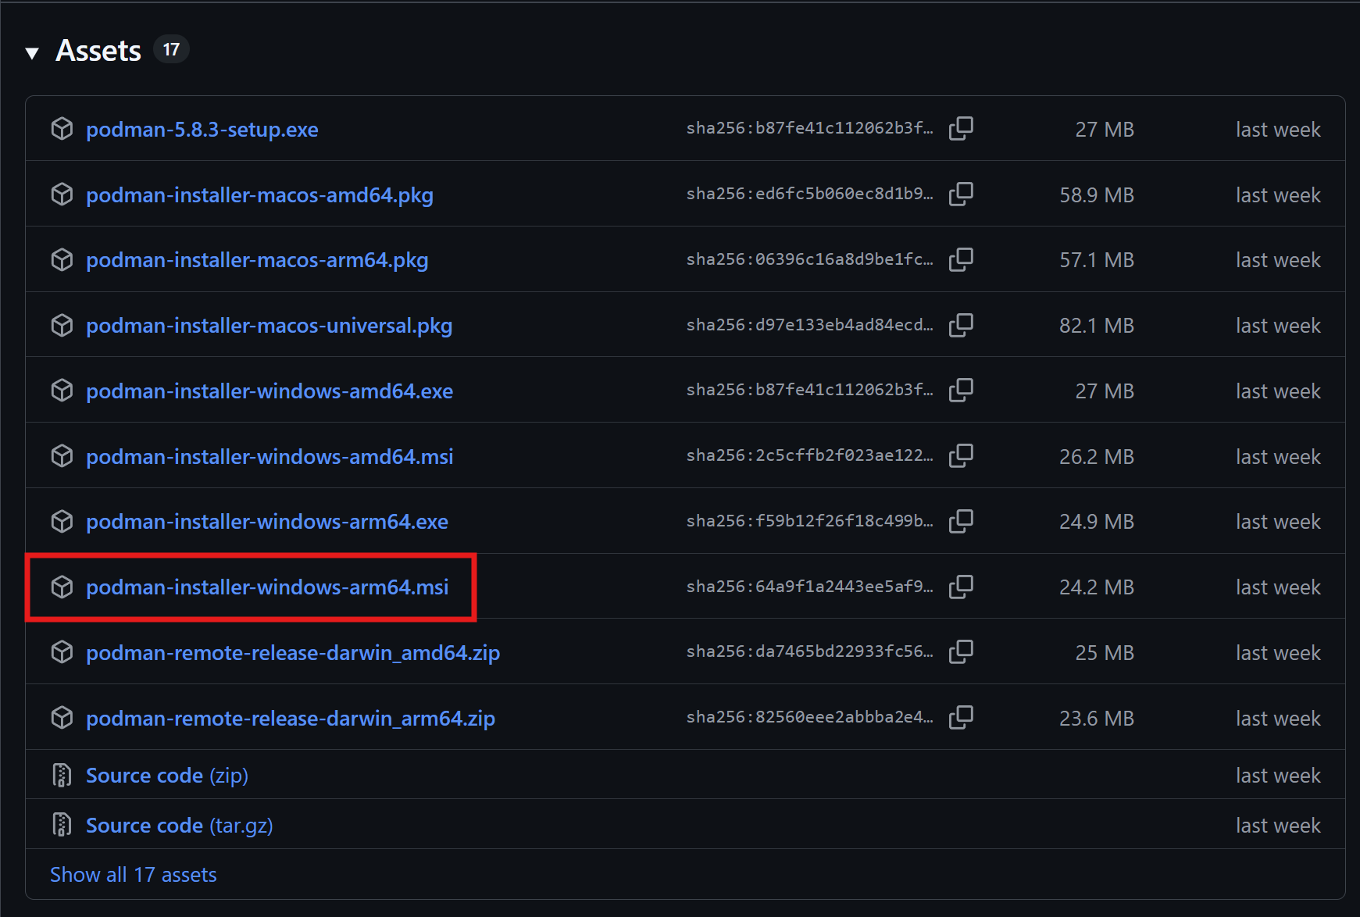Click the Assets heading text
Image resolution: width=1360 pixels, height=917 pixels.
pos(98,51)
